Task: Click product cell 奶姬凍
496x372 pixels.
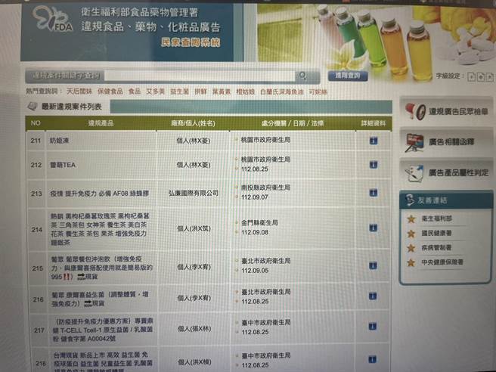Action: coord(59,141)
